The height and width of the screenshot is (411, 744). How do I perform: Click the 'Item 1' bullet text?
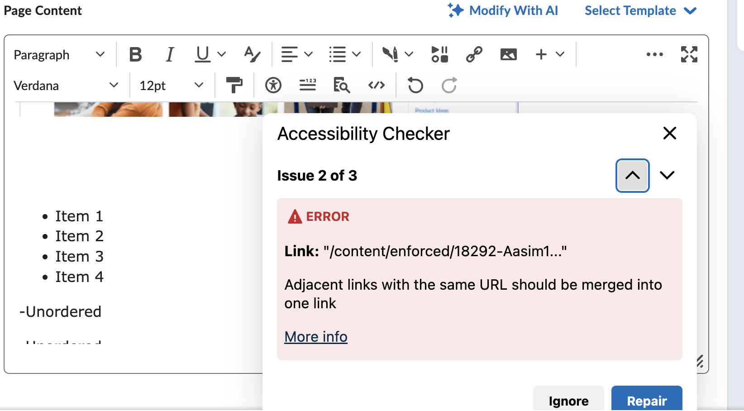pos(79,216)
